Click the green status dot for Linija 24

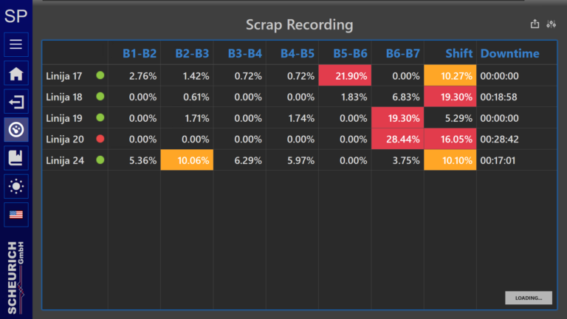[x=100, y=160]
